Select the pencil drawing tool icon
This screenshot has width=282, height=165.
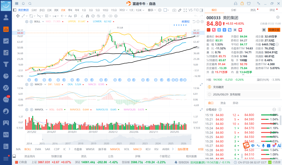(x=180, y=10)
